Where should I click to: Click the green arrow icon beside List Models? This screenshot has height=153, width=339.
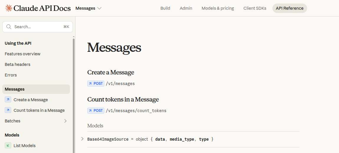8,145
